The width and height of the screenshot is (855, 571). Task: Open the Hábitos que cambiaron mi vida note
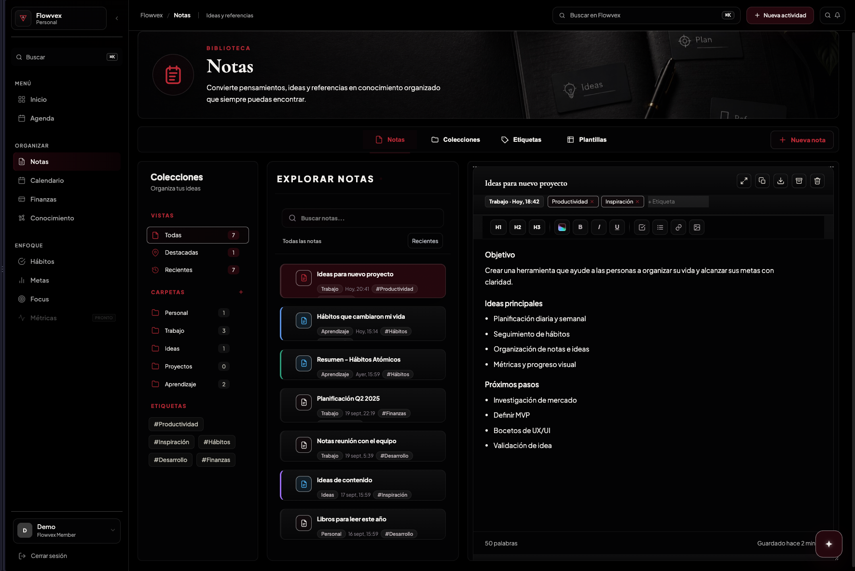tap(363, 324)
